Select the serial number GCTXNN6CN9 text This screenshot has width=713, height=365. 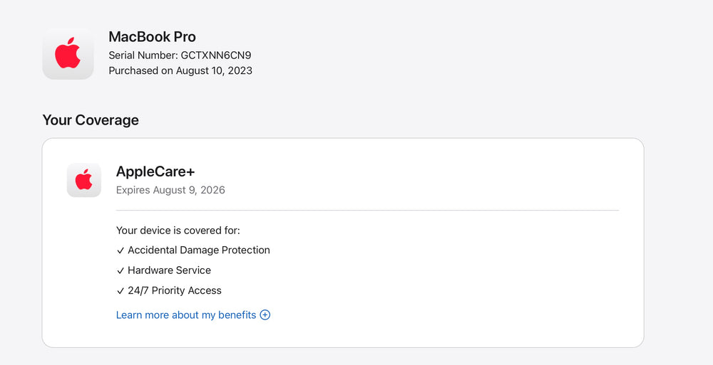coord(216,55)
